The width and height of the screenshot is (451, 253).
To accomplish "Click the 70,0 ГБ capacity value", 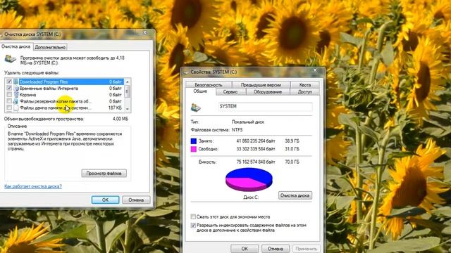I will click(292, 162).
